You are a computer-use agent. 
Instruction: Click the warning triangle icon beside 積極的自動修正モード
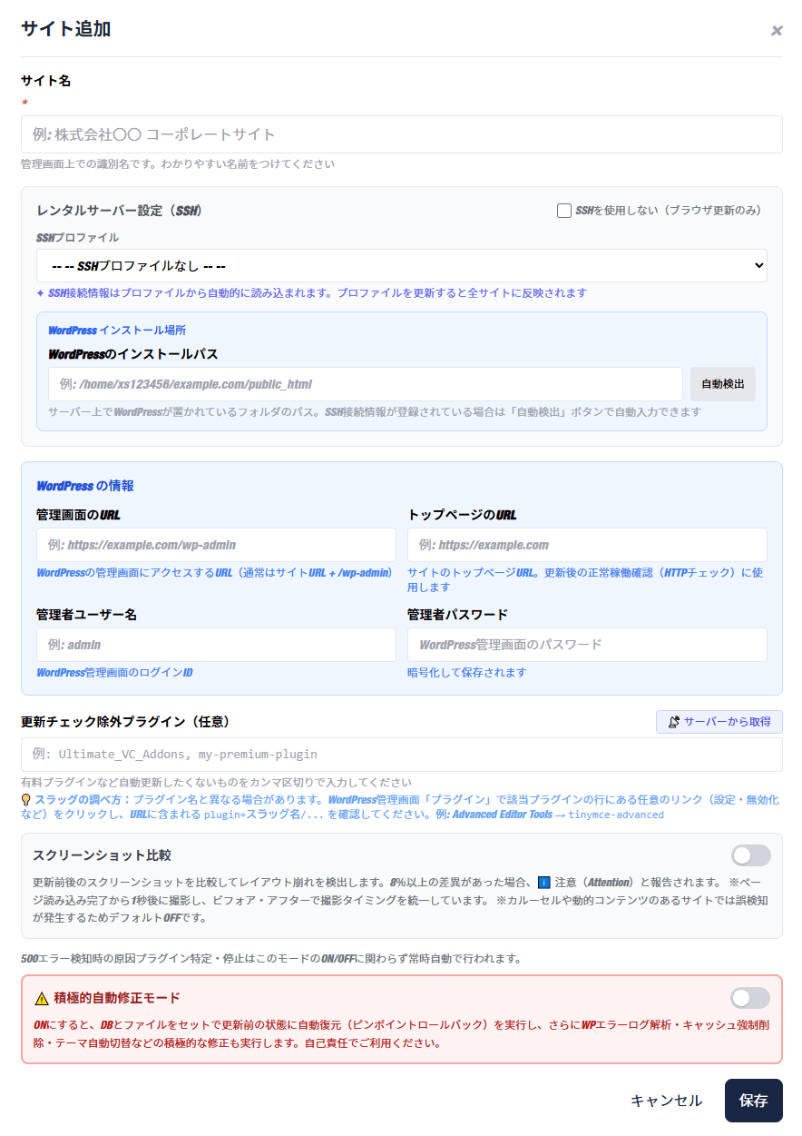click(42, 998)
